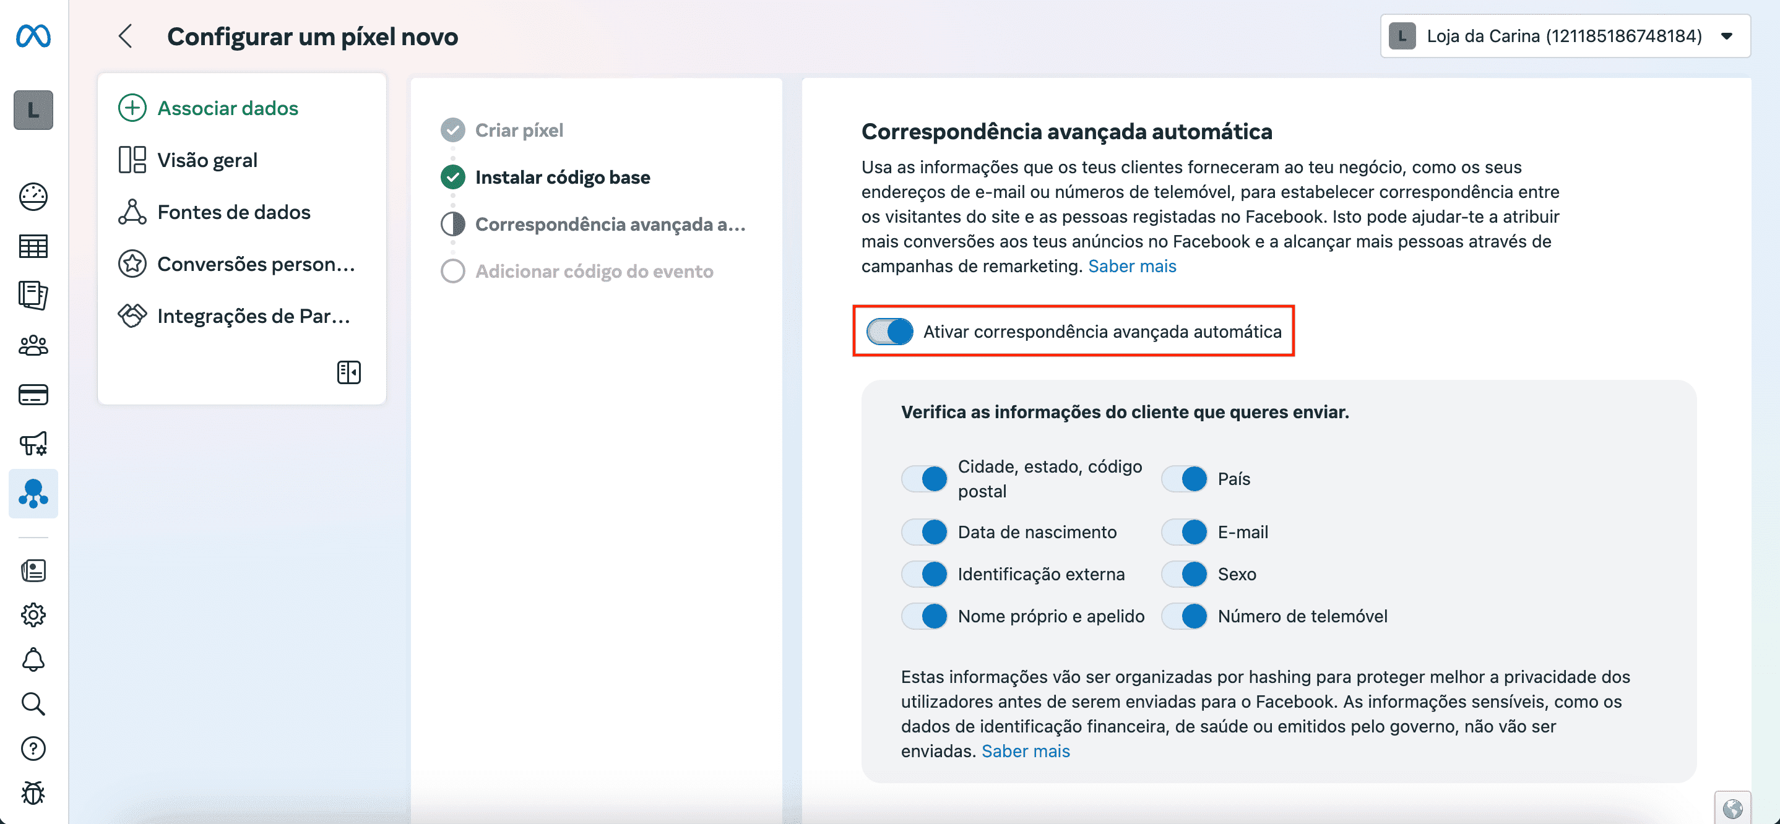Image resolution: width=1780 pixels, height=824 pixels.
Task: Open Fontes de dados menu item
Action: pyautogui.click(x=233, y=212)
